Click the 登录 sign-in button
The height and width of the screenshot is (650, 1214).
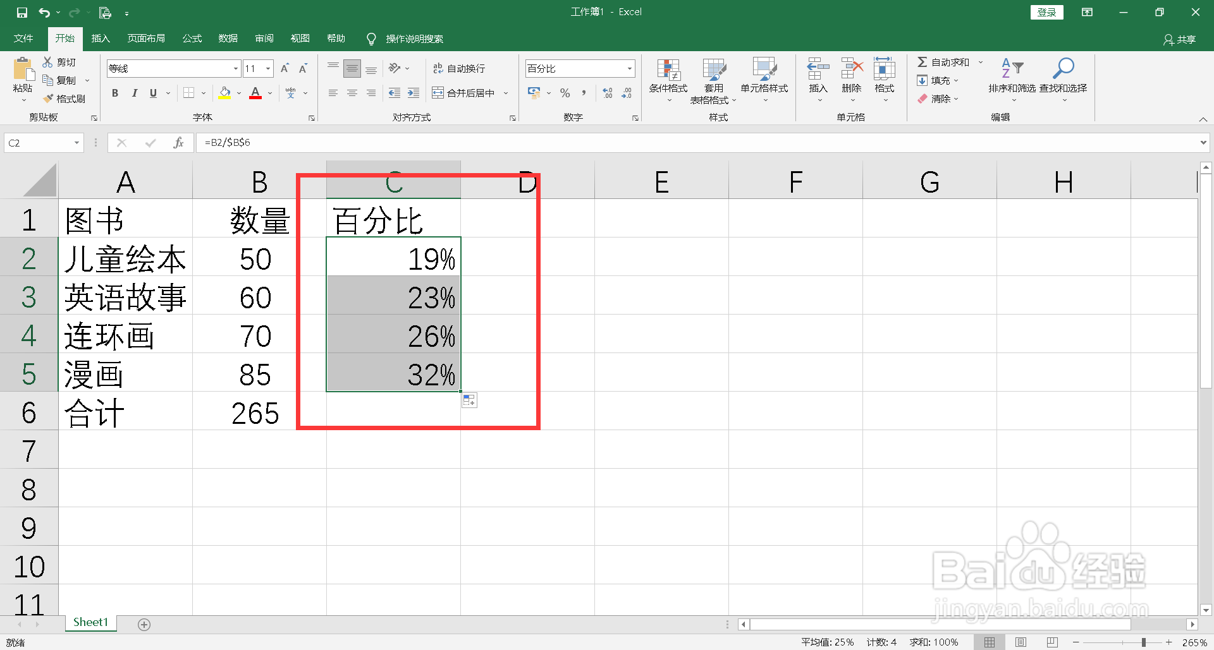[x=1047, y=12]
